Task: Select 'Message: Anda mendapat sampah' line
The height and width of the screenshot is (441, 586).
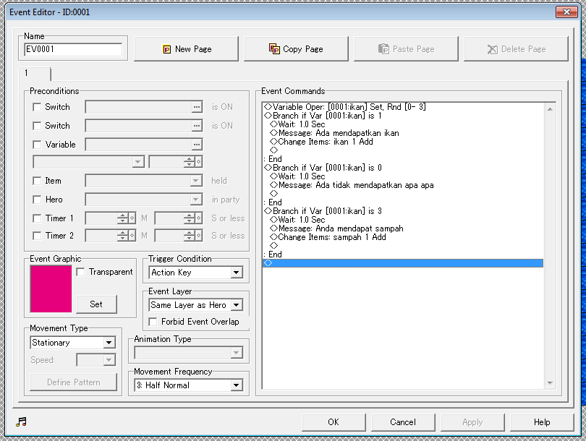Action: click(x=403, y=228)
